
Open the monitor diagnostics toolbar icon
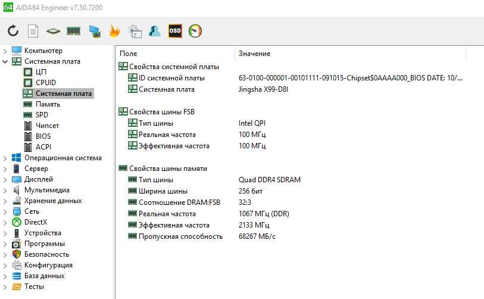pyautogui.click(x=95, y=31)
